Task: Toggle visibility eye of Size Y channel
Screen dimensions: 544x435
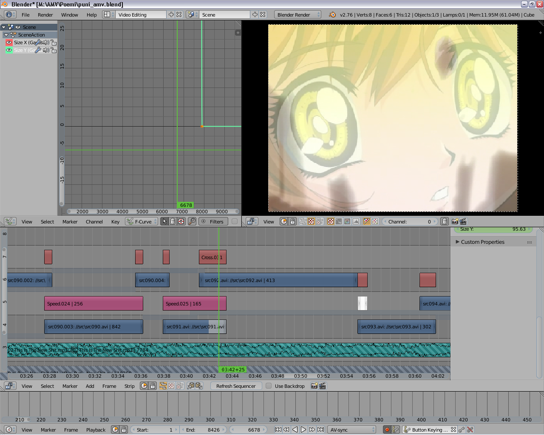Action: point(9,50)
